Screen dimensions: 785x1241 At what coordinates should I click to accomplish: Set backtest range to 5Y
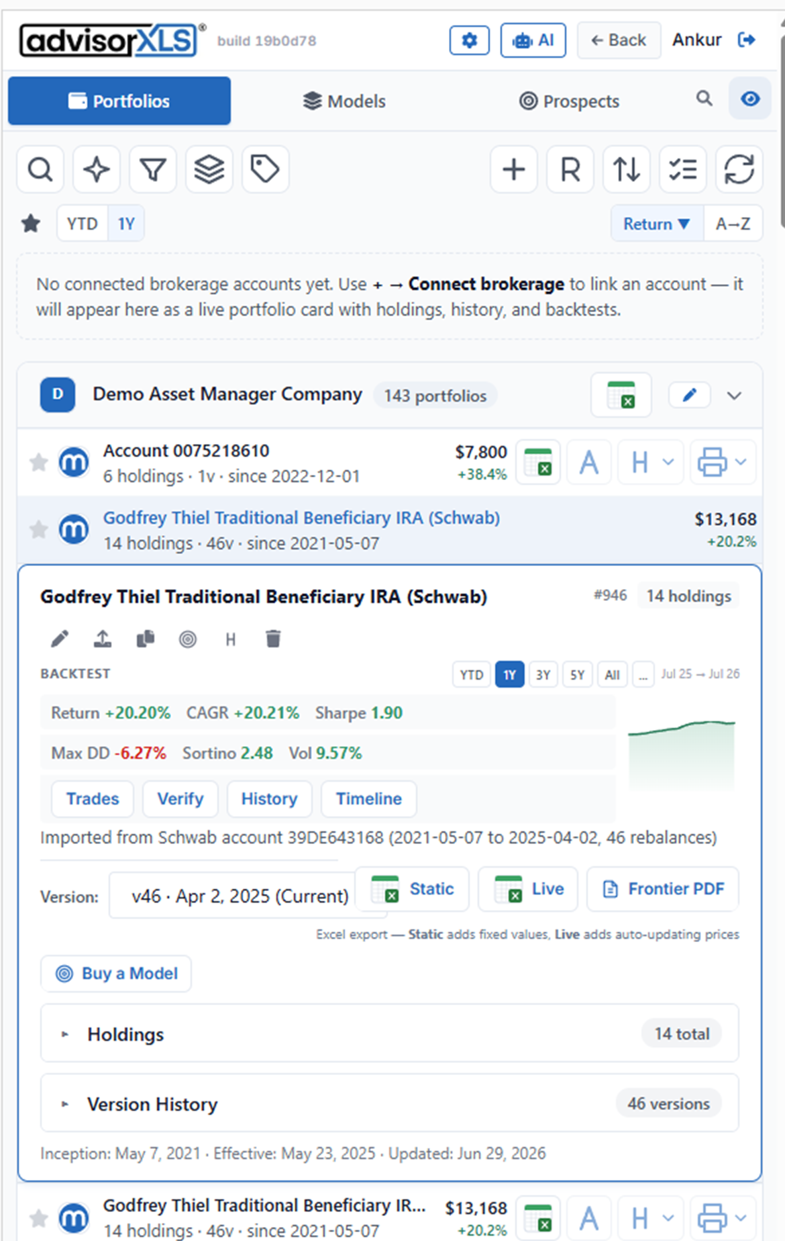click(x=578, y=675)
